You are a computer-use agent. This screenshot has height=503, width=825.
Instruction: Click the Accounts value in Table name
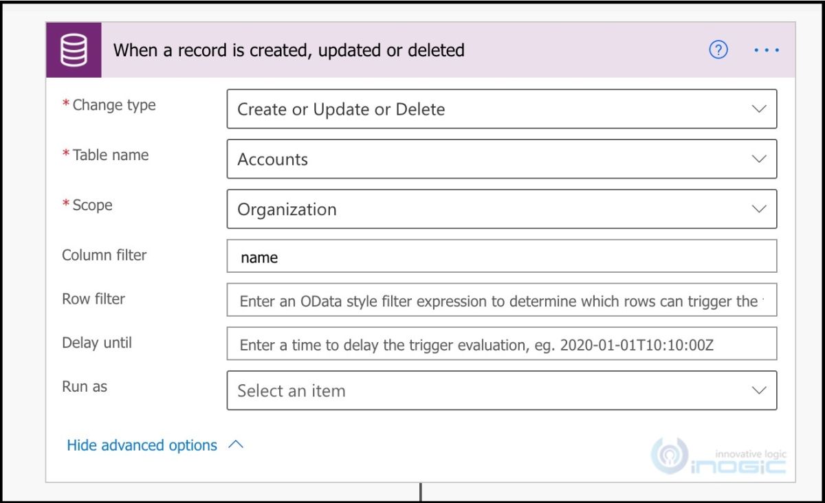tap(272, 159)
